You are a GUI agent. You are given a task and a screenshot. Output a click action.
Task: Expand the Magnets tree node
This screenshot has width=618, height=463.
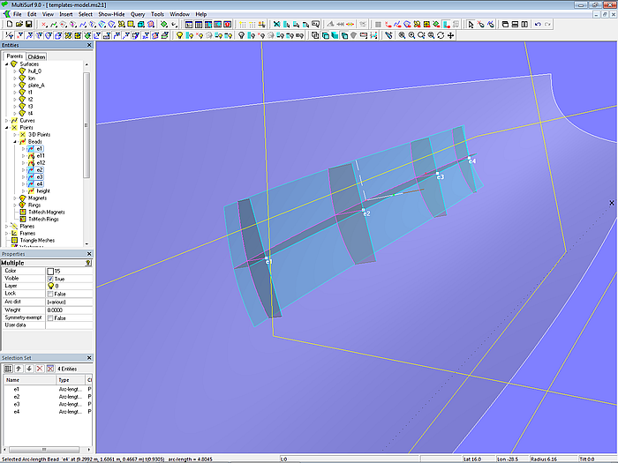click(13, 198)
